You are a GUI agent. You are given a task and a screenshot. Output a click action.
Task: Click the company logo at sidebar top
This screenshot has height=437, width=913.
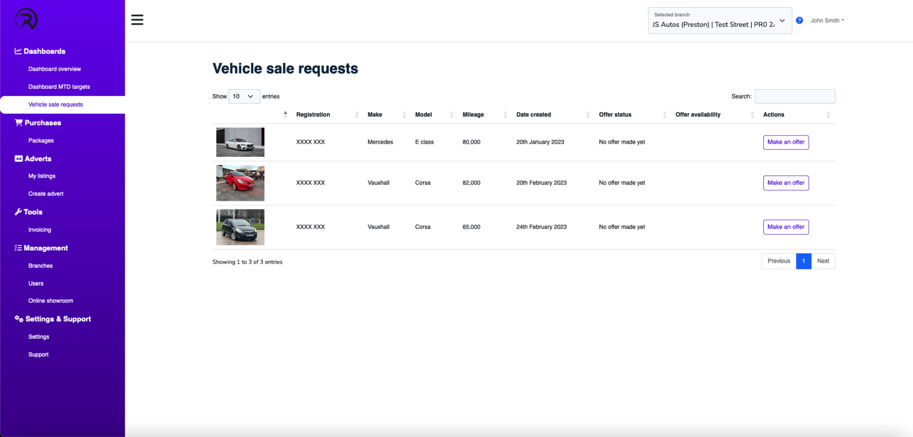click(26, 19)
